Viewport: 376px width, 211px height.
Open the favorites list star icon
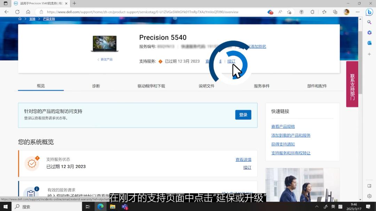pos(324,12)
